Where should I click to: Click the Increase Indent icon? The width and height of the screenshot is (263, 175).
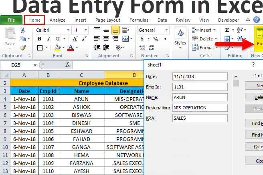(x=106, y=48)
